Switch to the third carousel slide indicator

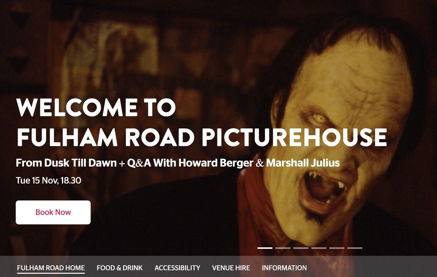[x=301, y=248]
